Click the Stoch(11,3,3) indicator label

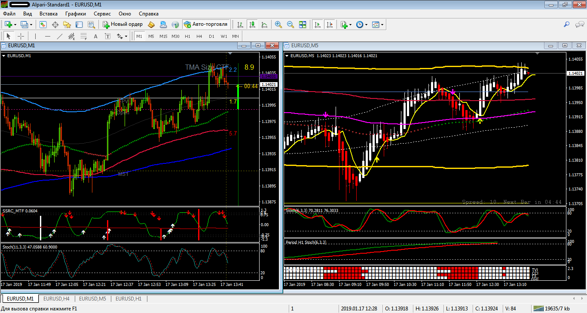30,247
